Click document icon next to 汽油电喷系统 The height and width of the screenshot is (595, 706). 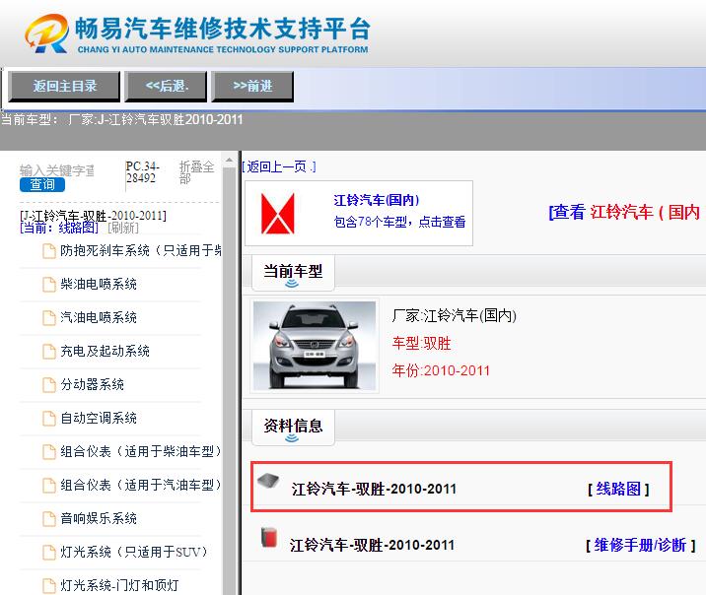[x=48, y=318]
